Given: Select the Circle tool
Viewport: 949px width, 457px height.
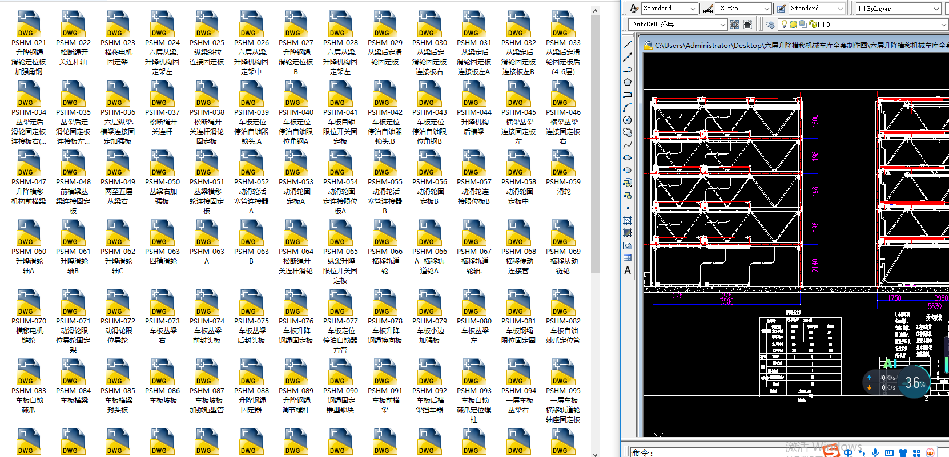Looking at the screenshot, I should click(628, 120).
